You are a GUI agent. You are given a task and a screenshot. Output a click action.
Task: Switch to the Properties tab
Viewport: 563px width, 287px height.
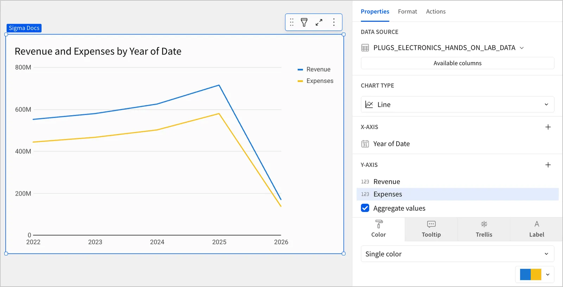coord(375,12)
